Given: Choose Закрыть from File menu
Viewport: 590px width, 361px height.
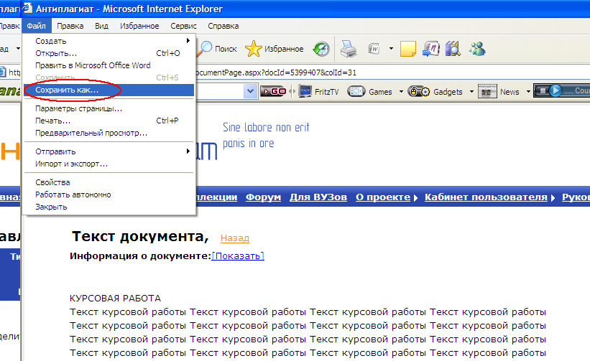Looking at the screenshot, I should 109,207.
